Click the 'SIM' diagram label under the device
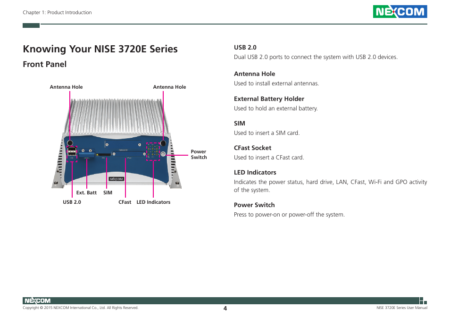Viewport: 450px width, 317px height. click(x=108, y=193)
